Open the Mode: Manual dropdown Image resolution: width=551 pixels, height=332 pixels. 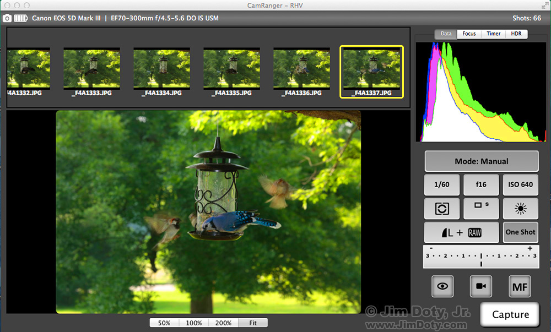coord(481,161)
